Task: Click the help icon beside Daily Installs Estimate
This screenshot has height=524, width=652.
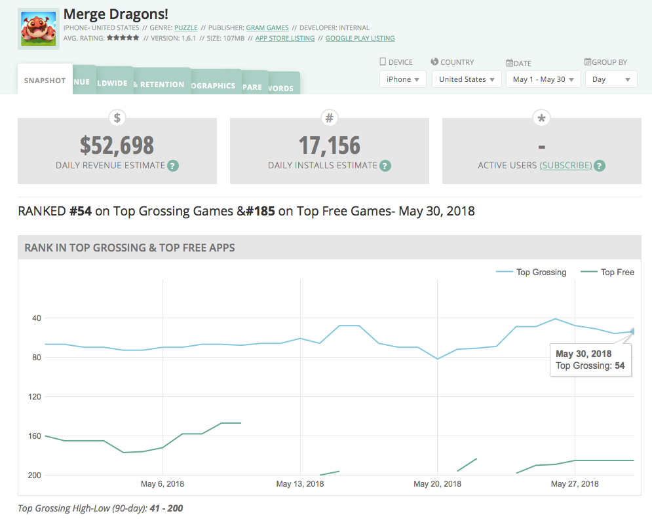Action: tap(385, 166)
